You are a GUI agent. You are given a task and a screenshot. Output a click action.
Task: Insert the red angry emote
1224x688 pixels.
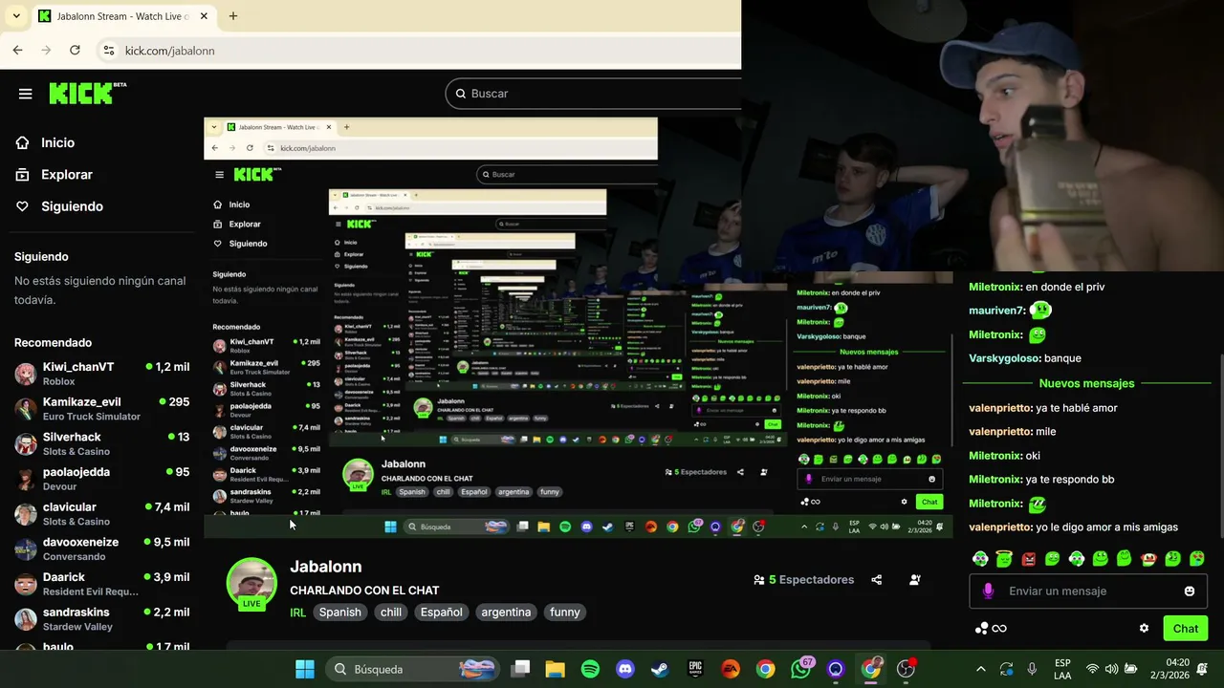tap(1029, 558)
